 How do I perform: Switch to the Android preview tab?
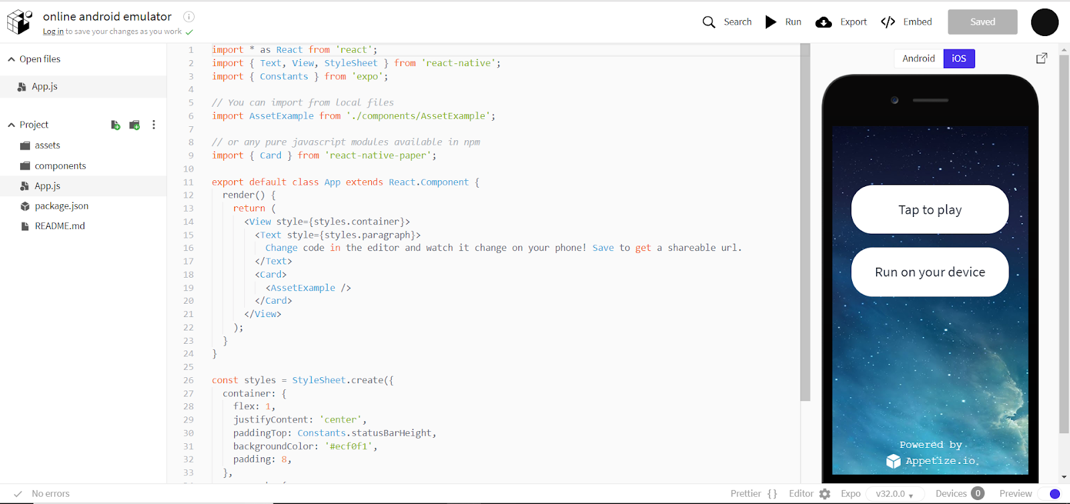click(x=919, y=59)
